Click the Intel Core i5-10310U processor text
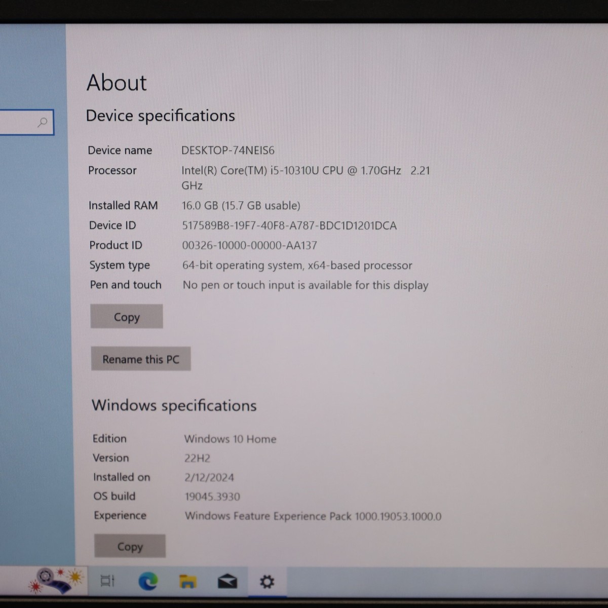The image size is (608, 608). click(x=306, y=170)
